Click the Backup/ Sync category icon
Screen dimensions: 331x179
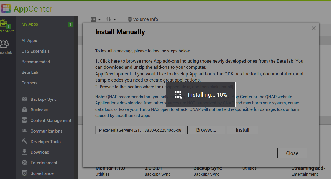click(x=24, y=99)
